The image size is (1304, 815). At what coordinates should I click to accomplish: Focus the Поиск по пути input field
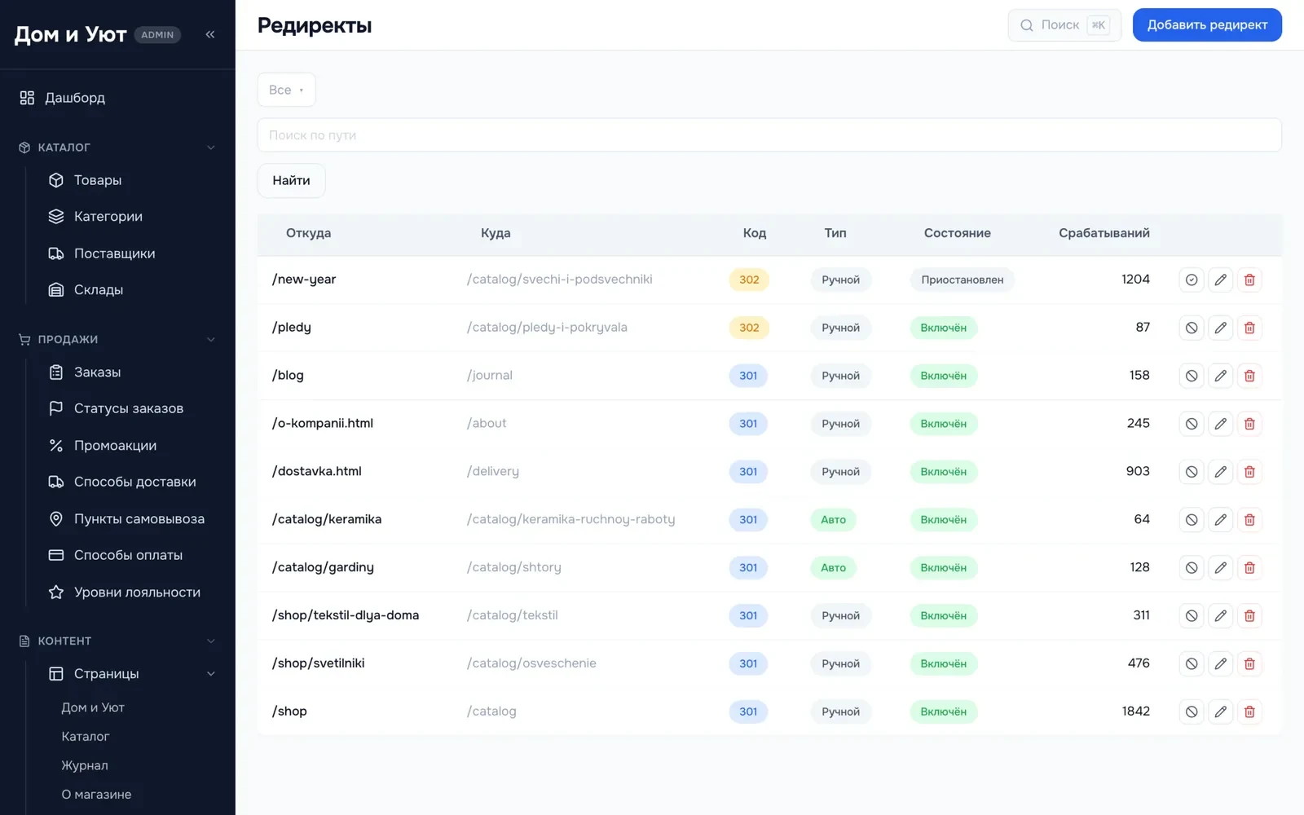coord(769,135)
